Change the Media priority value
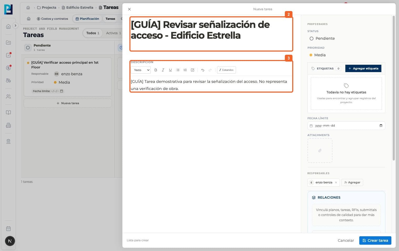Screen dimensions: 399x251 point(317,55)
